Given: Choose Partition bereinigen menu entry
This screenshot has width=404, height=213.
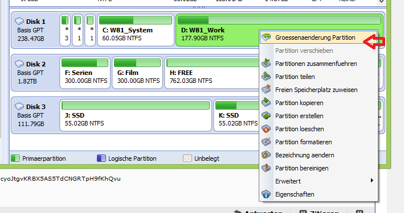Looking at the screenshot, I should click(319, 168).
